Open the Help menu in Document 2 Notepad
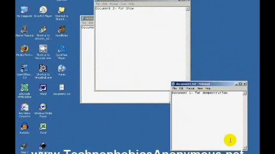The image size is (275, 154). [x=131, y=4]
